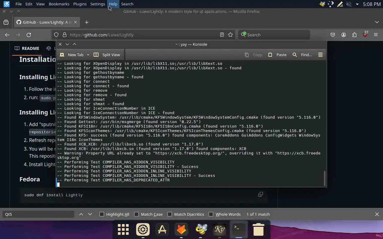Open the Kvantum Kv dock icon

[219, 229]
